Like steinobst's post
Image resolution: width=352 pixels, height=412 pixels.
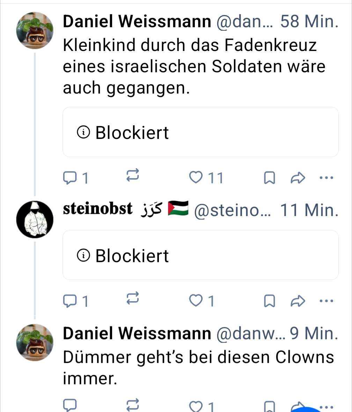point(195,301)
